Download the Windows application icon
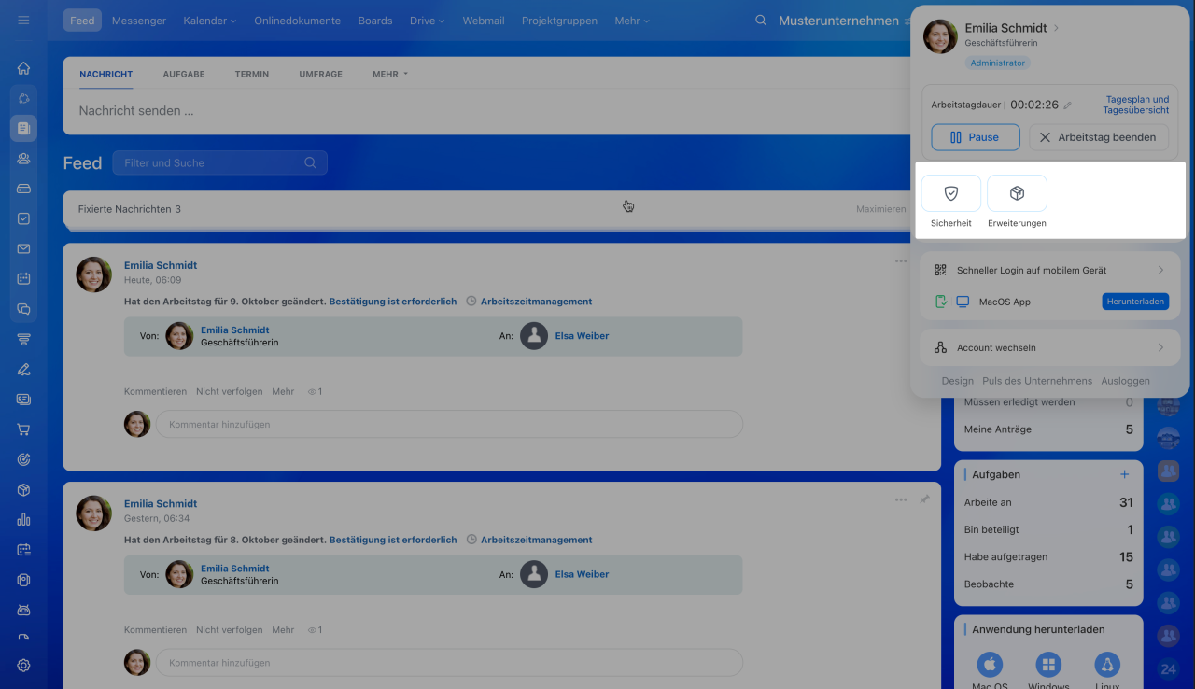Image resolution: width=1195 pixels, height=689 pixels. point(1048,665)
